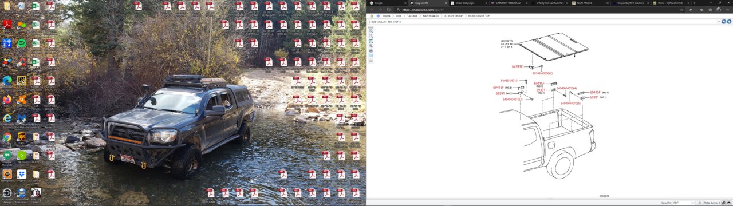Select TACOMA in the breadcrumb
This screenshot has width=733, height=206.
pos(412,16)
